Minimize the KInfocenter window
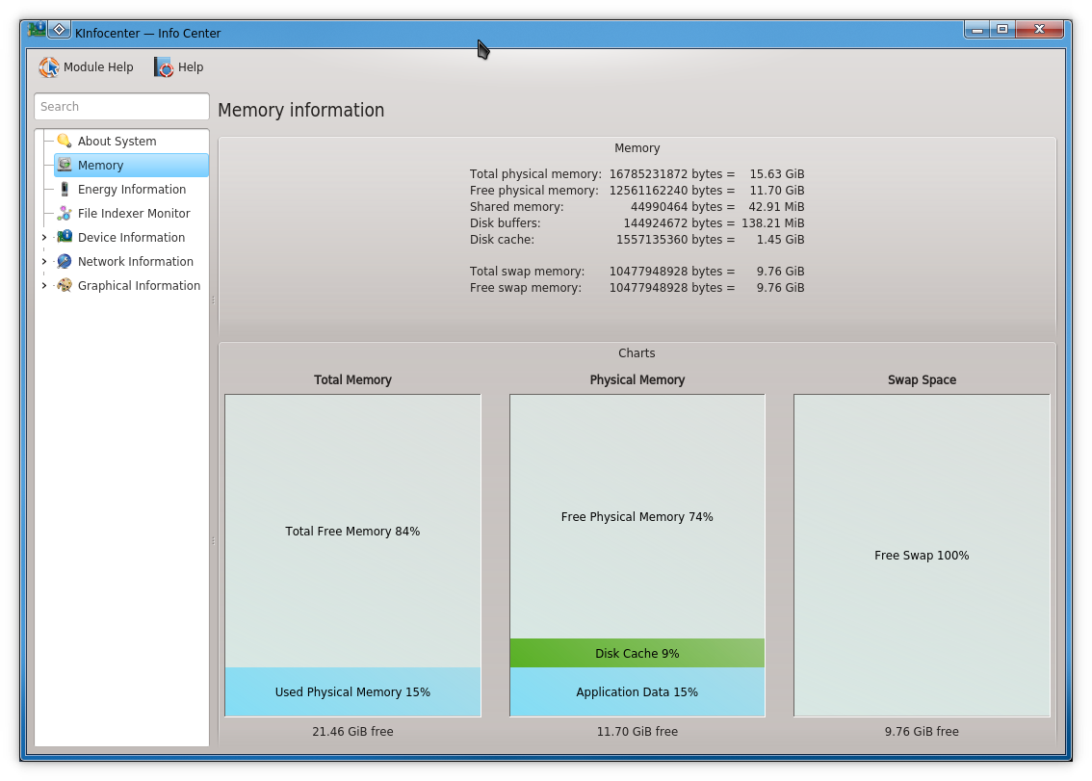The height and width of the screenshot is (781, 1092). coord(977,29)
